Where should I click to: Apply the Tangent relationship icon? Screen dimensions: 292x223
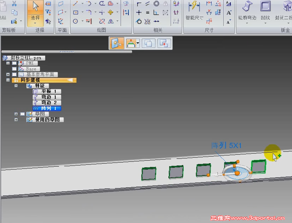138,21
